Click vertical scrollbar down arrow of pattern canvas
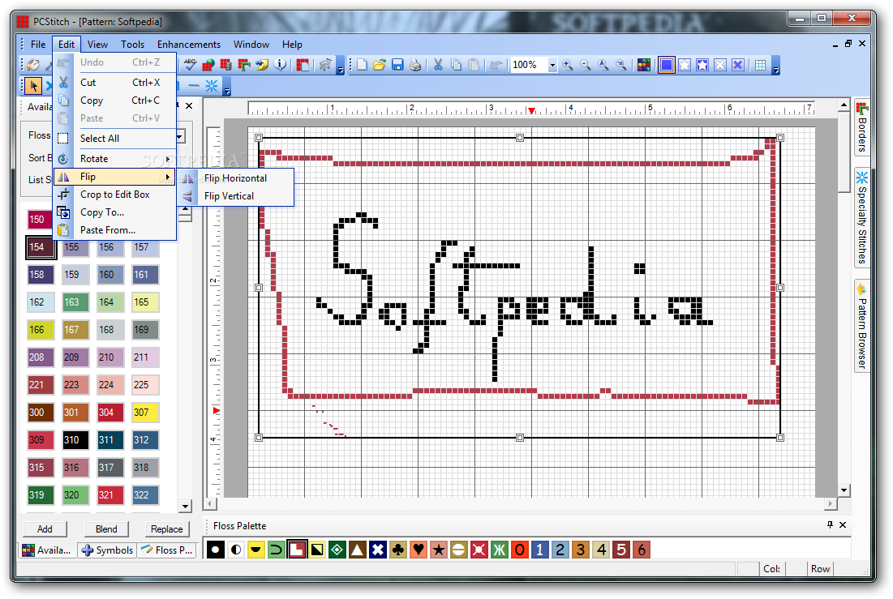 pos(844,490)
